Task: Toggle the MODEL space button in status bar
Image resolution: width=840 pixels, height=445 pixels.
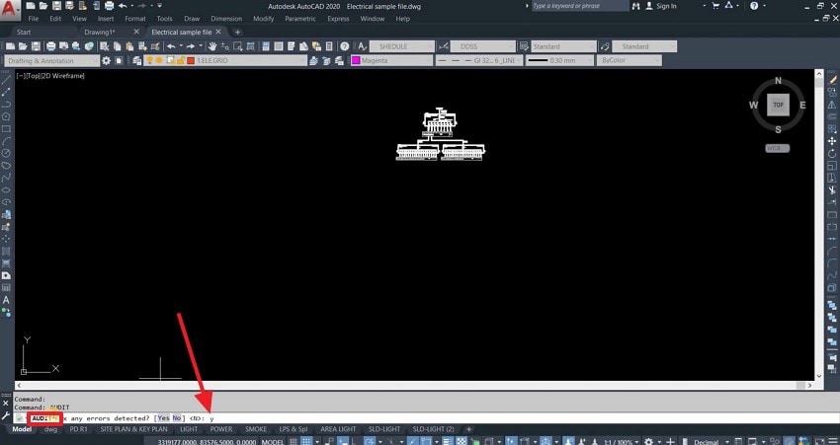Action: [x=272, y=442]
